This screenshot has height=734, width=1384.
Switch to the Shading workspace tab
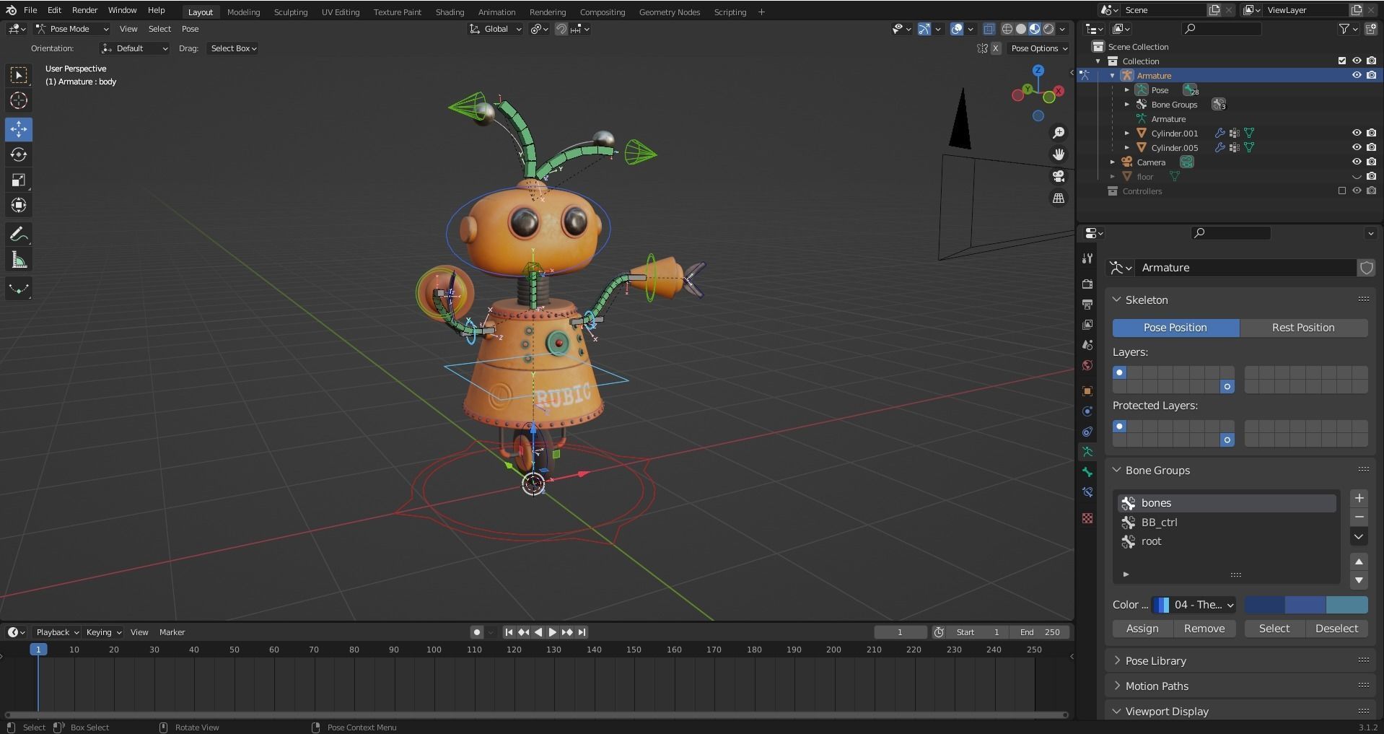tap(450, 12)
